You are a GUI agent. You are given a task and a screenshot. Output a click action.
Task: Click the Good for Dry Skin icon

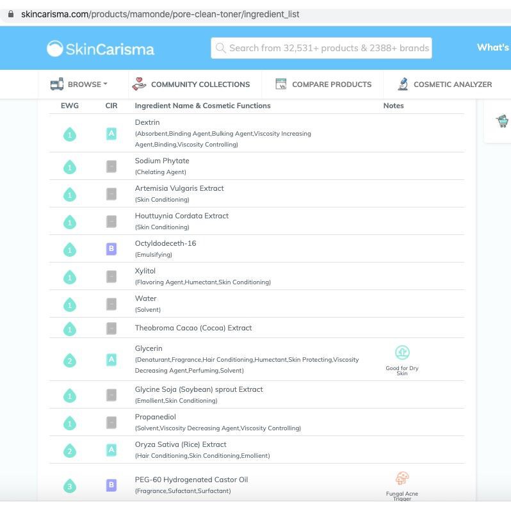[x=402, y=353]
